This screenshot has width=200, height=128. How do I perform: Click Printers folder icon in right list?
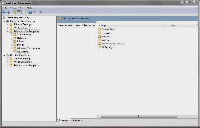click(x=100, y=36)
